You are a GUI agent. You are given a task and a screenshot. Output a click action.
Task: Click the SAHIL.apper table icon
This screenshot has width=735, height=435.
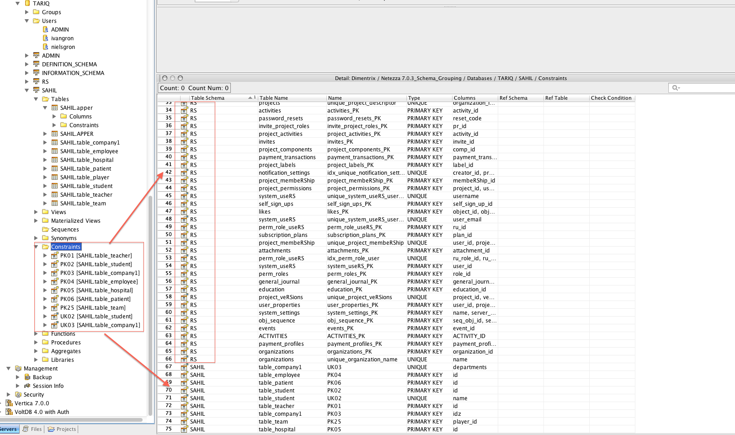pos(55,107)
